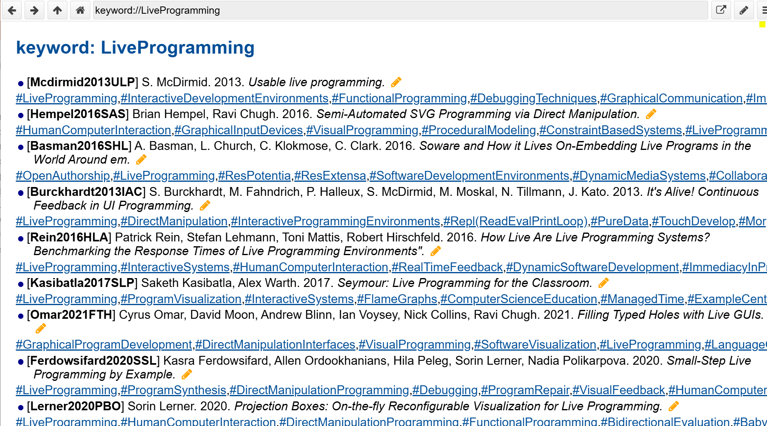Edit the Hempel2016SAS entry pencil
This screenshot has height=426, width=767.
click(x=651, y=114)
